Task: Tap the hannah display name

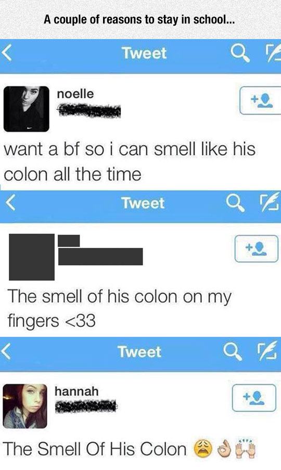Action: [76, 391]
